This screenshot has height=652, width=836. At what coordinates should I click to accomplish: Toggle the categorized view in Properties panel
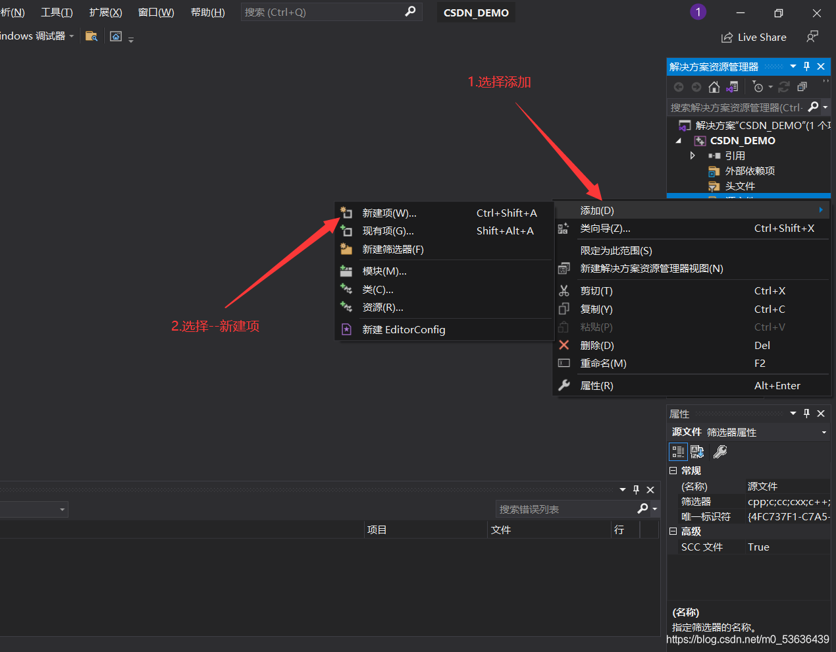coord(678,452)
